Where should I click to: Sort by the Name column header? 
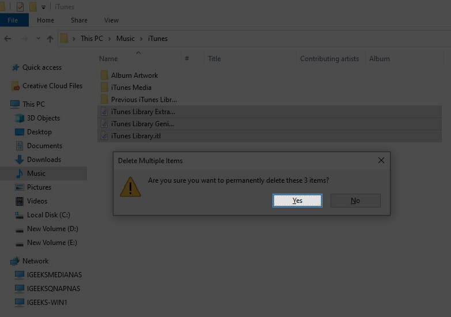108,59
